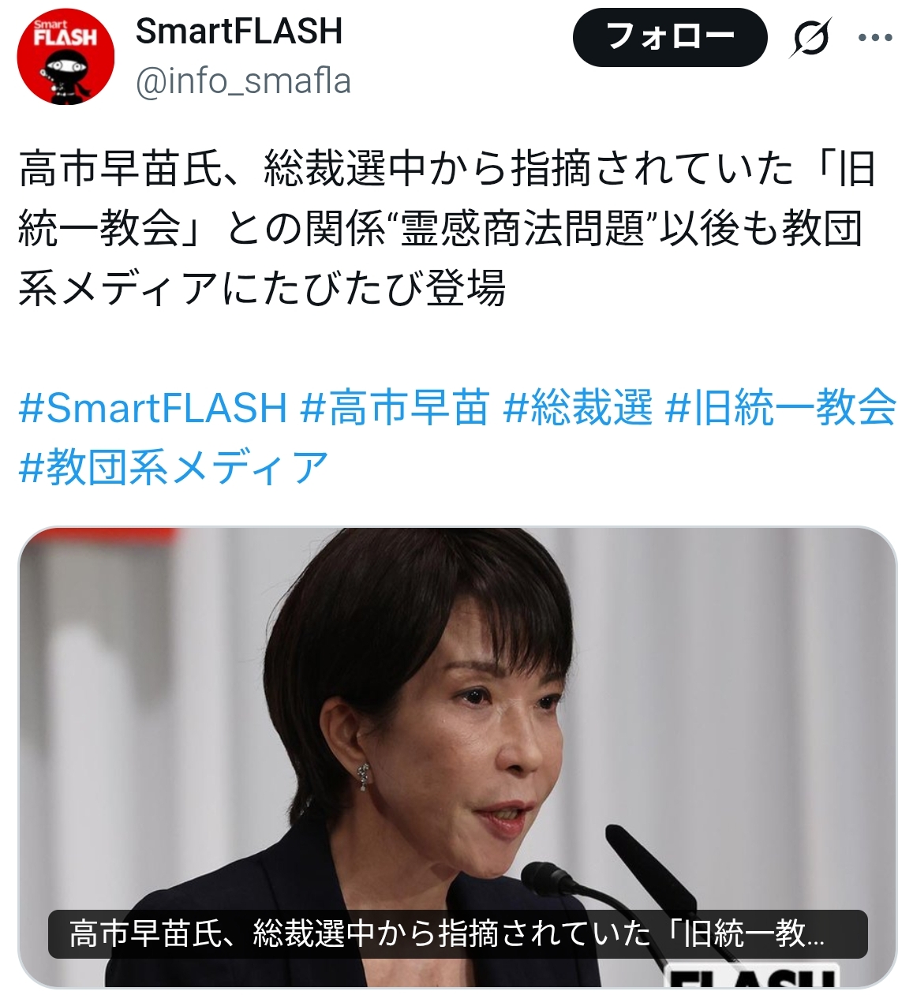Open the SmartFLASH display name
Screen dimensions: 913x995
click(x=239, y=32)
